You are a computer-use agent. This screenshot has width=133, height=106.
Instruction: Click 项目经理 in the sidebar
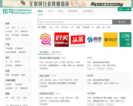coord(25,35)
